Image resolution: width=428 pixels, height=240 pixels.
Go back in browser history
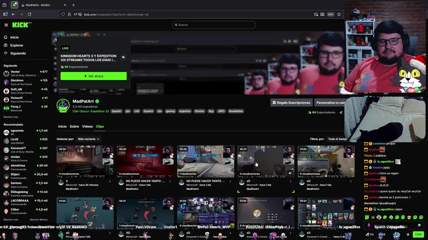(13, 14)
